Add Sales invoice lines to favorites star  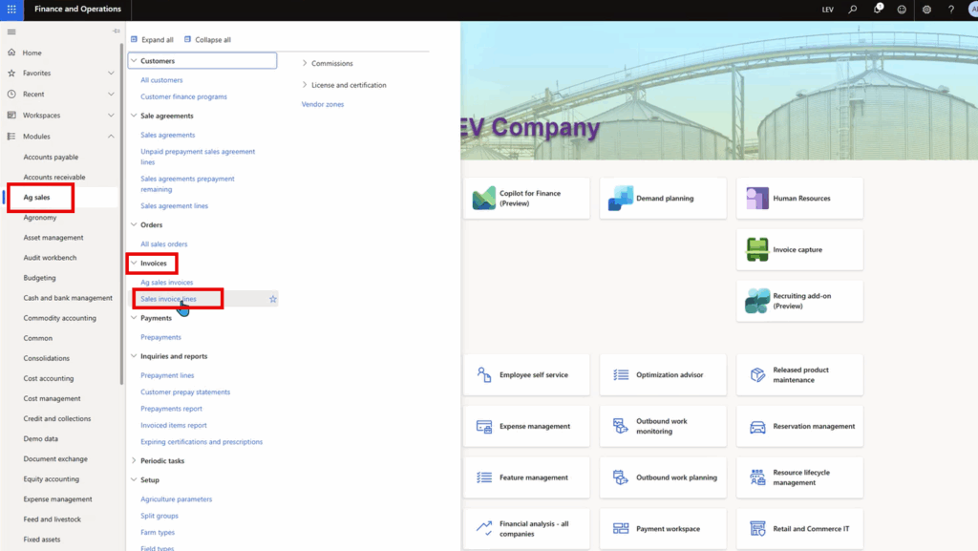pyautogui.click(x=272, y=299)
